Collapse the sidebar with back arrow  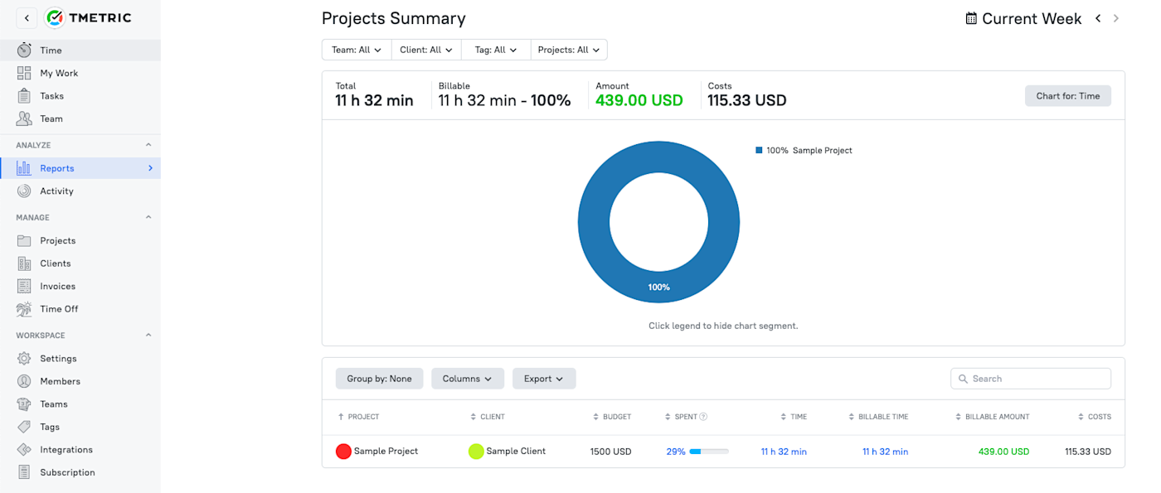[27, 17]
